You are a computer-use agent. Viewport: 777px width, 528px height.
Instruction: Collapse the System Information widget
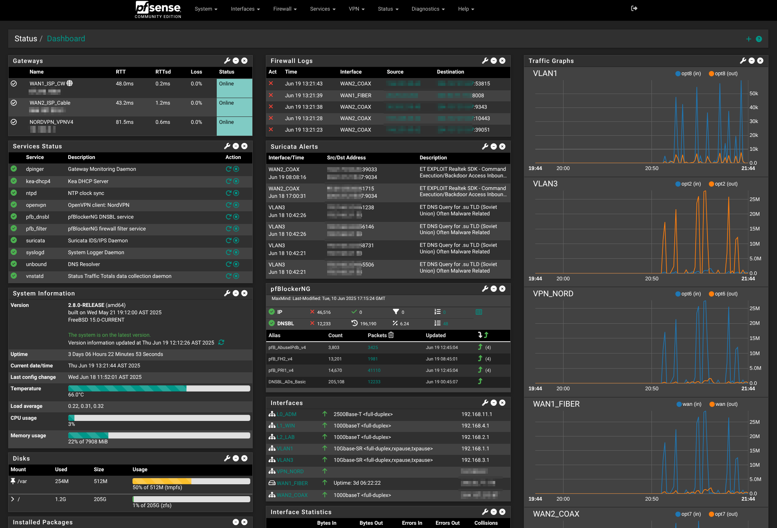[236, 293]
